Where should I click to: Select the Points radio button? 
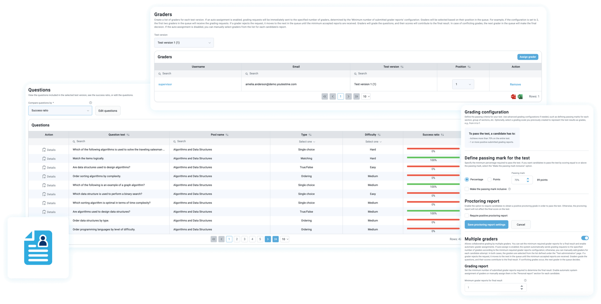pyautogui.click(x=489, y=180)
